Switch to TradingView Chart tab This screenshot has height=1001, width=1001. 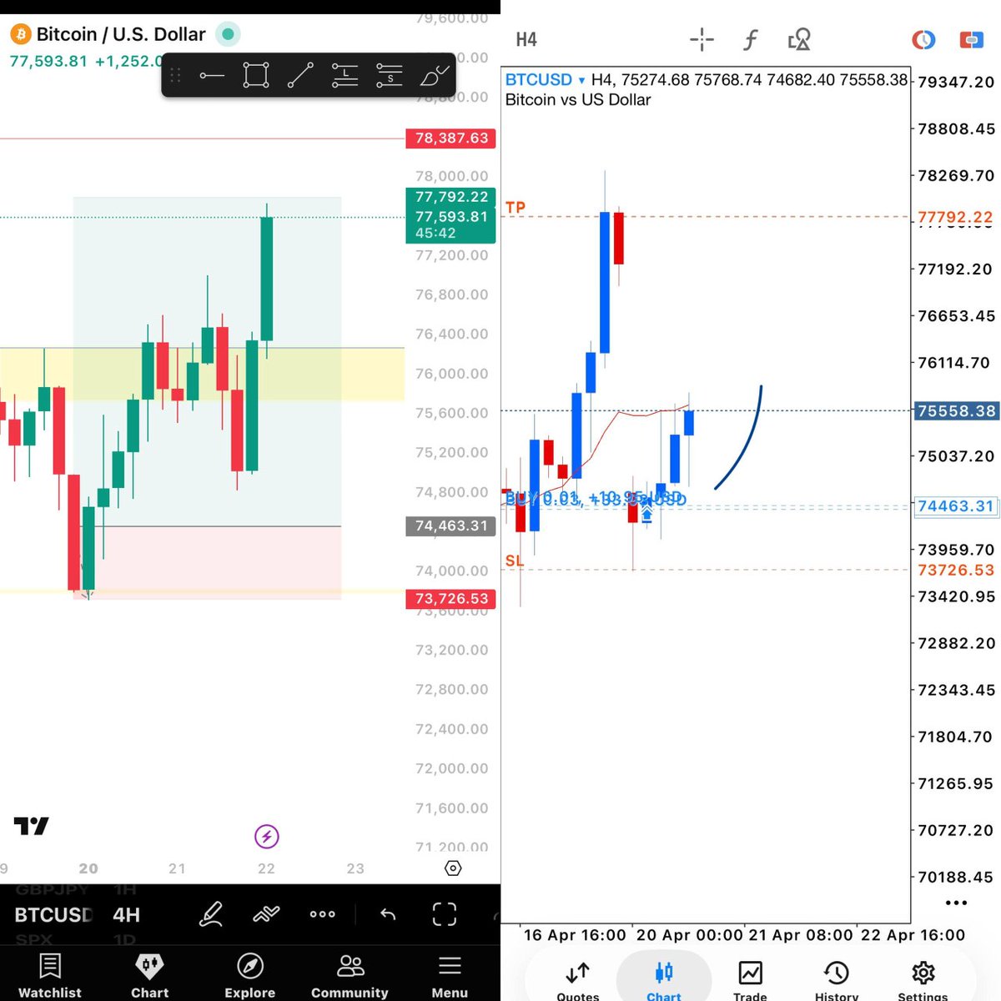pyautogui.click(x=150, y=976)
